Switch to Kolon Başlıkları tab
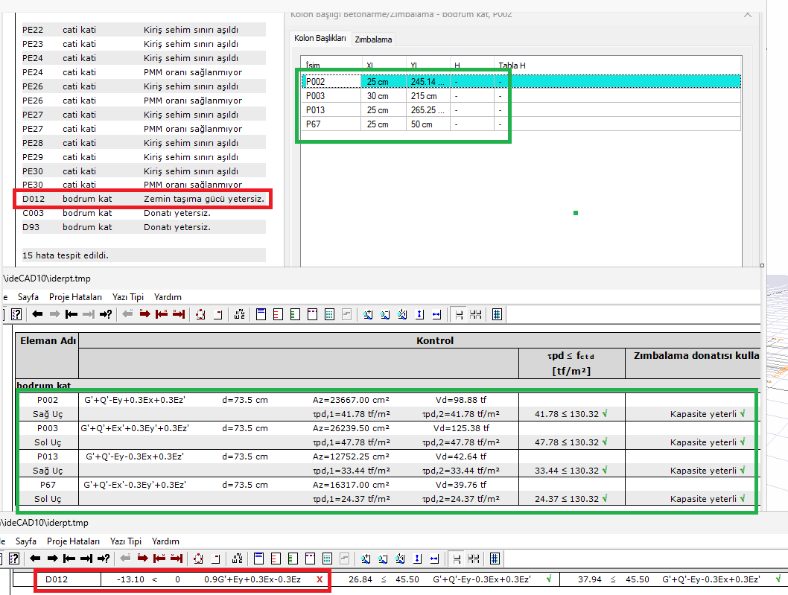The height and width of the screenshot is (595, 788). pyautogui.click(x=320, y=38)
